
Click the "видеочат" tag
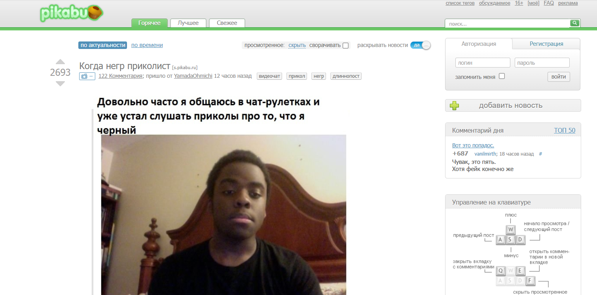point(269,76)
